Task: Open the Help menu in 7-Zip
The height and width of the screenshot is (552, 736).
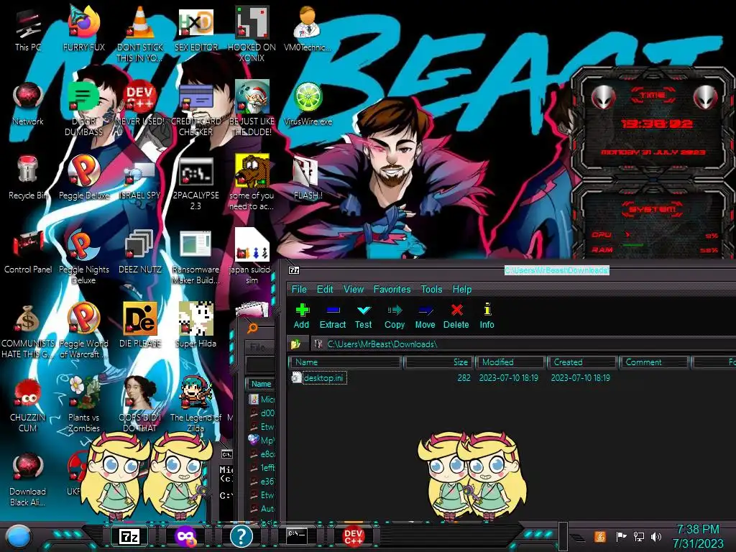Action: tap(462, 289)
